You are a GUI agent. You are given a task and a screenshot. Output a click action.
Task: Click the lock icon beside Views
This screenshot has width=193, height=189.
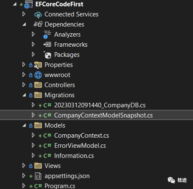[31, 166]
